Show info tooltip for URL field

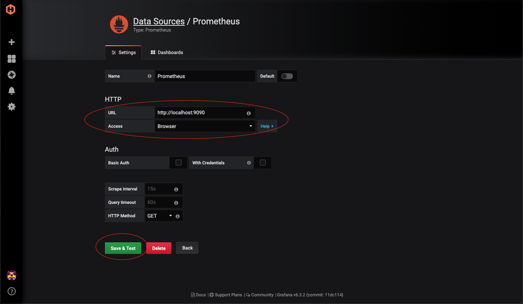coord(249,113)
